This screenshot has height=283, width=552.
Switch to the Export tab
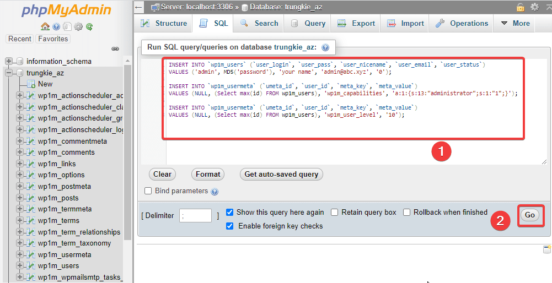point(356,23)
